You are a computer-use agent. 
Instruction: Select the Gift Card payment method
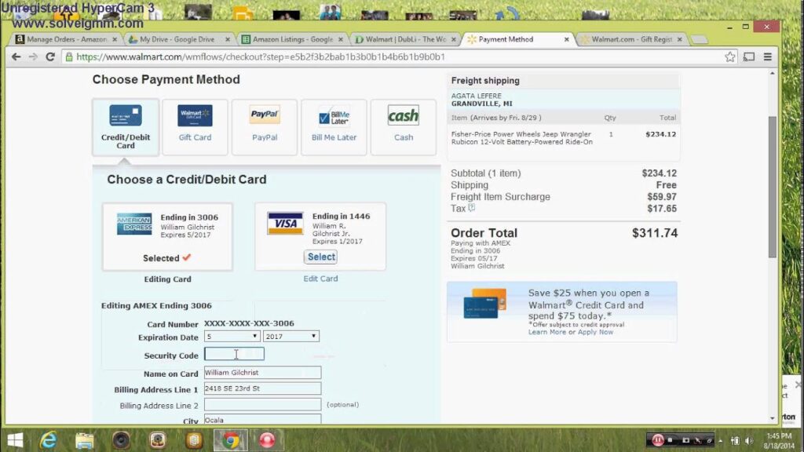(x=195, y=124)
